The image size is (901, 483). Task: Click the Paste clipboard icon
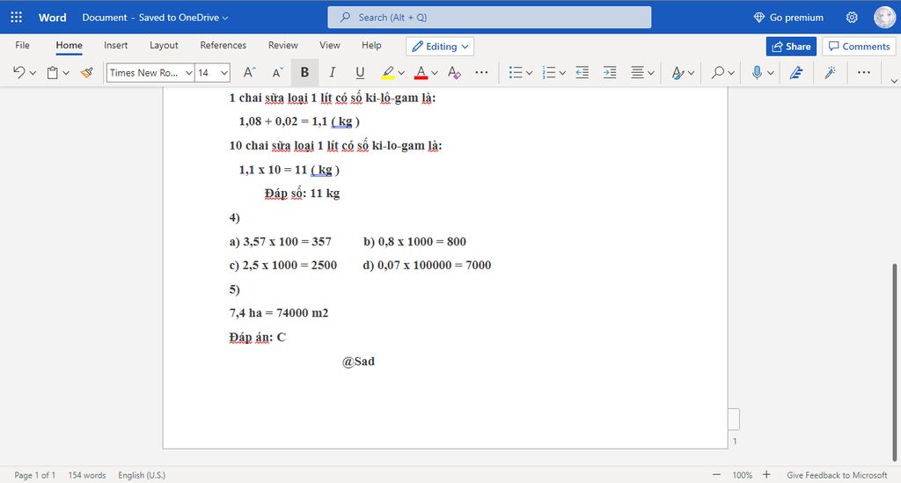[52, 72]
